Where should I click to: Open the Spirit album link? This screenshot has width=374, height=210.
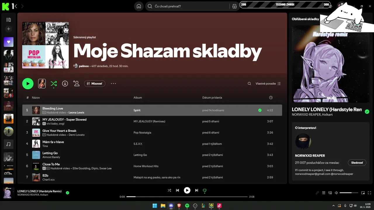coord(137,110)
